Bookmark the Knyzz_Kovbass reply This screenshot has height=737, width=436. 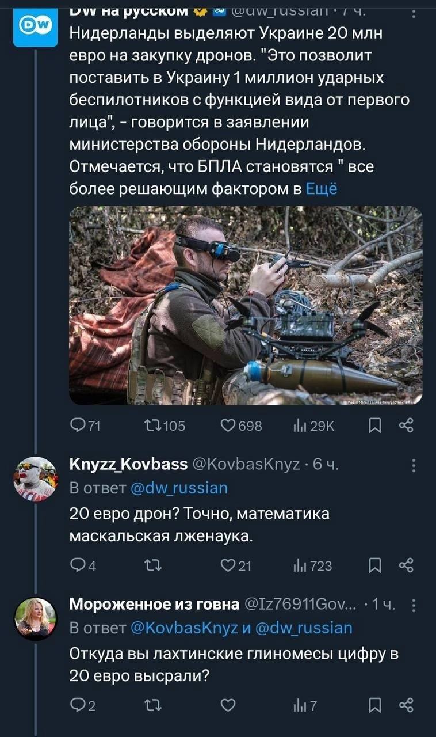pos(374,566)
